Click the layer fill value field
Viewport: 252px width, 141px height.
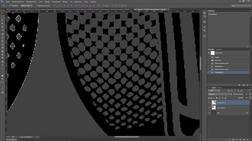point(246,98)
